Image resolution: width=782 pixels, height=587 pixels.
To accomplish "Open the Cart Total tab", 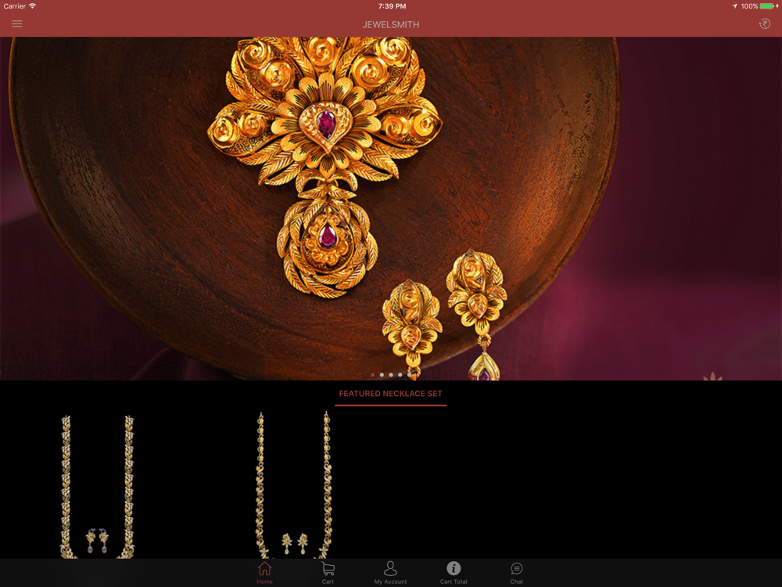I will click(454, 573).
